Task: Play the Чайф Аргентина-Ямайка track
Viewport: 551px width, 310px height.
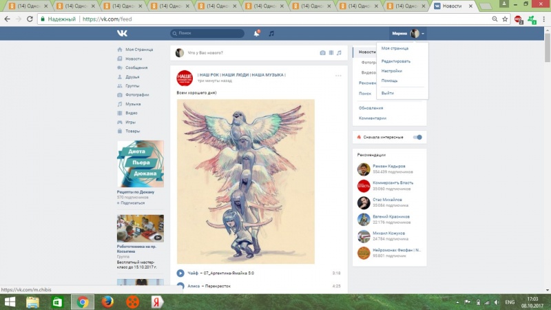Action: coord(180,273)
